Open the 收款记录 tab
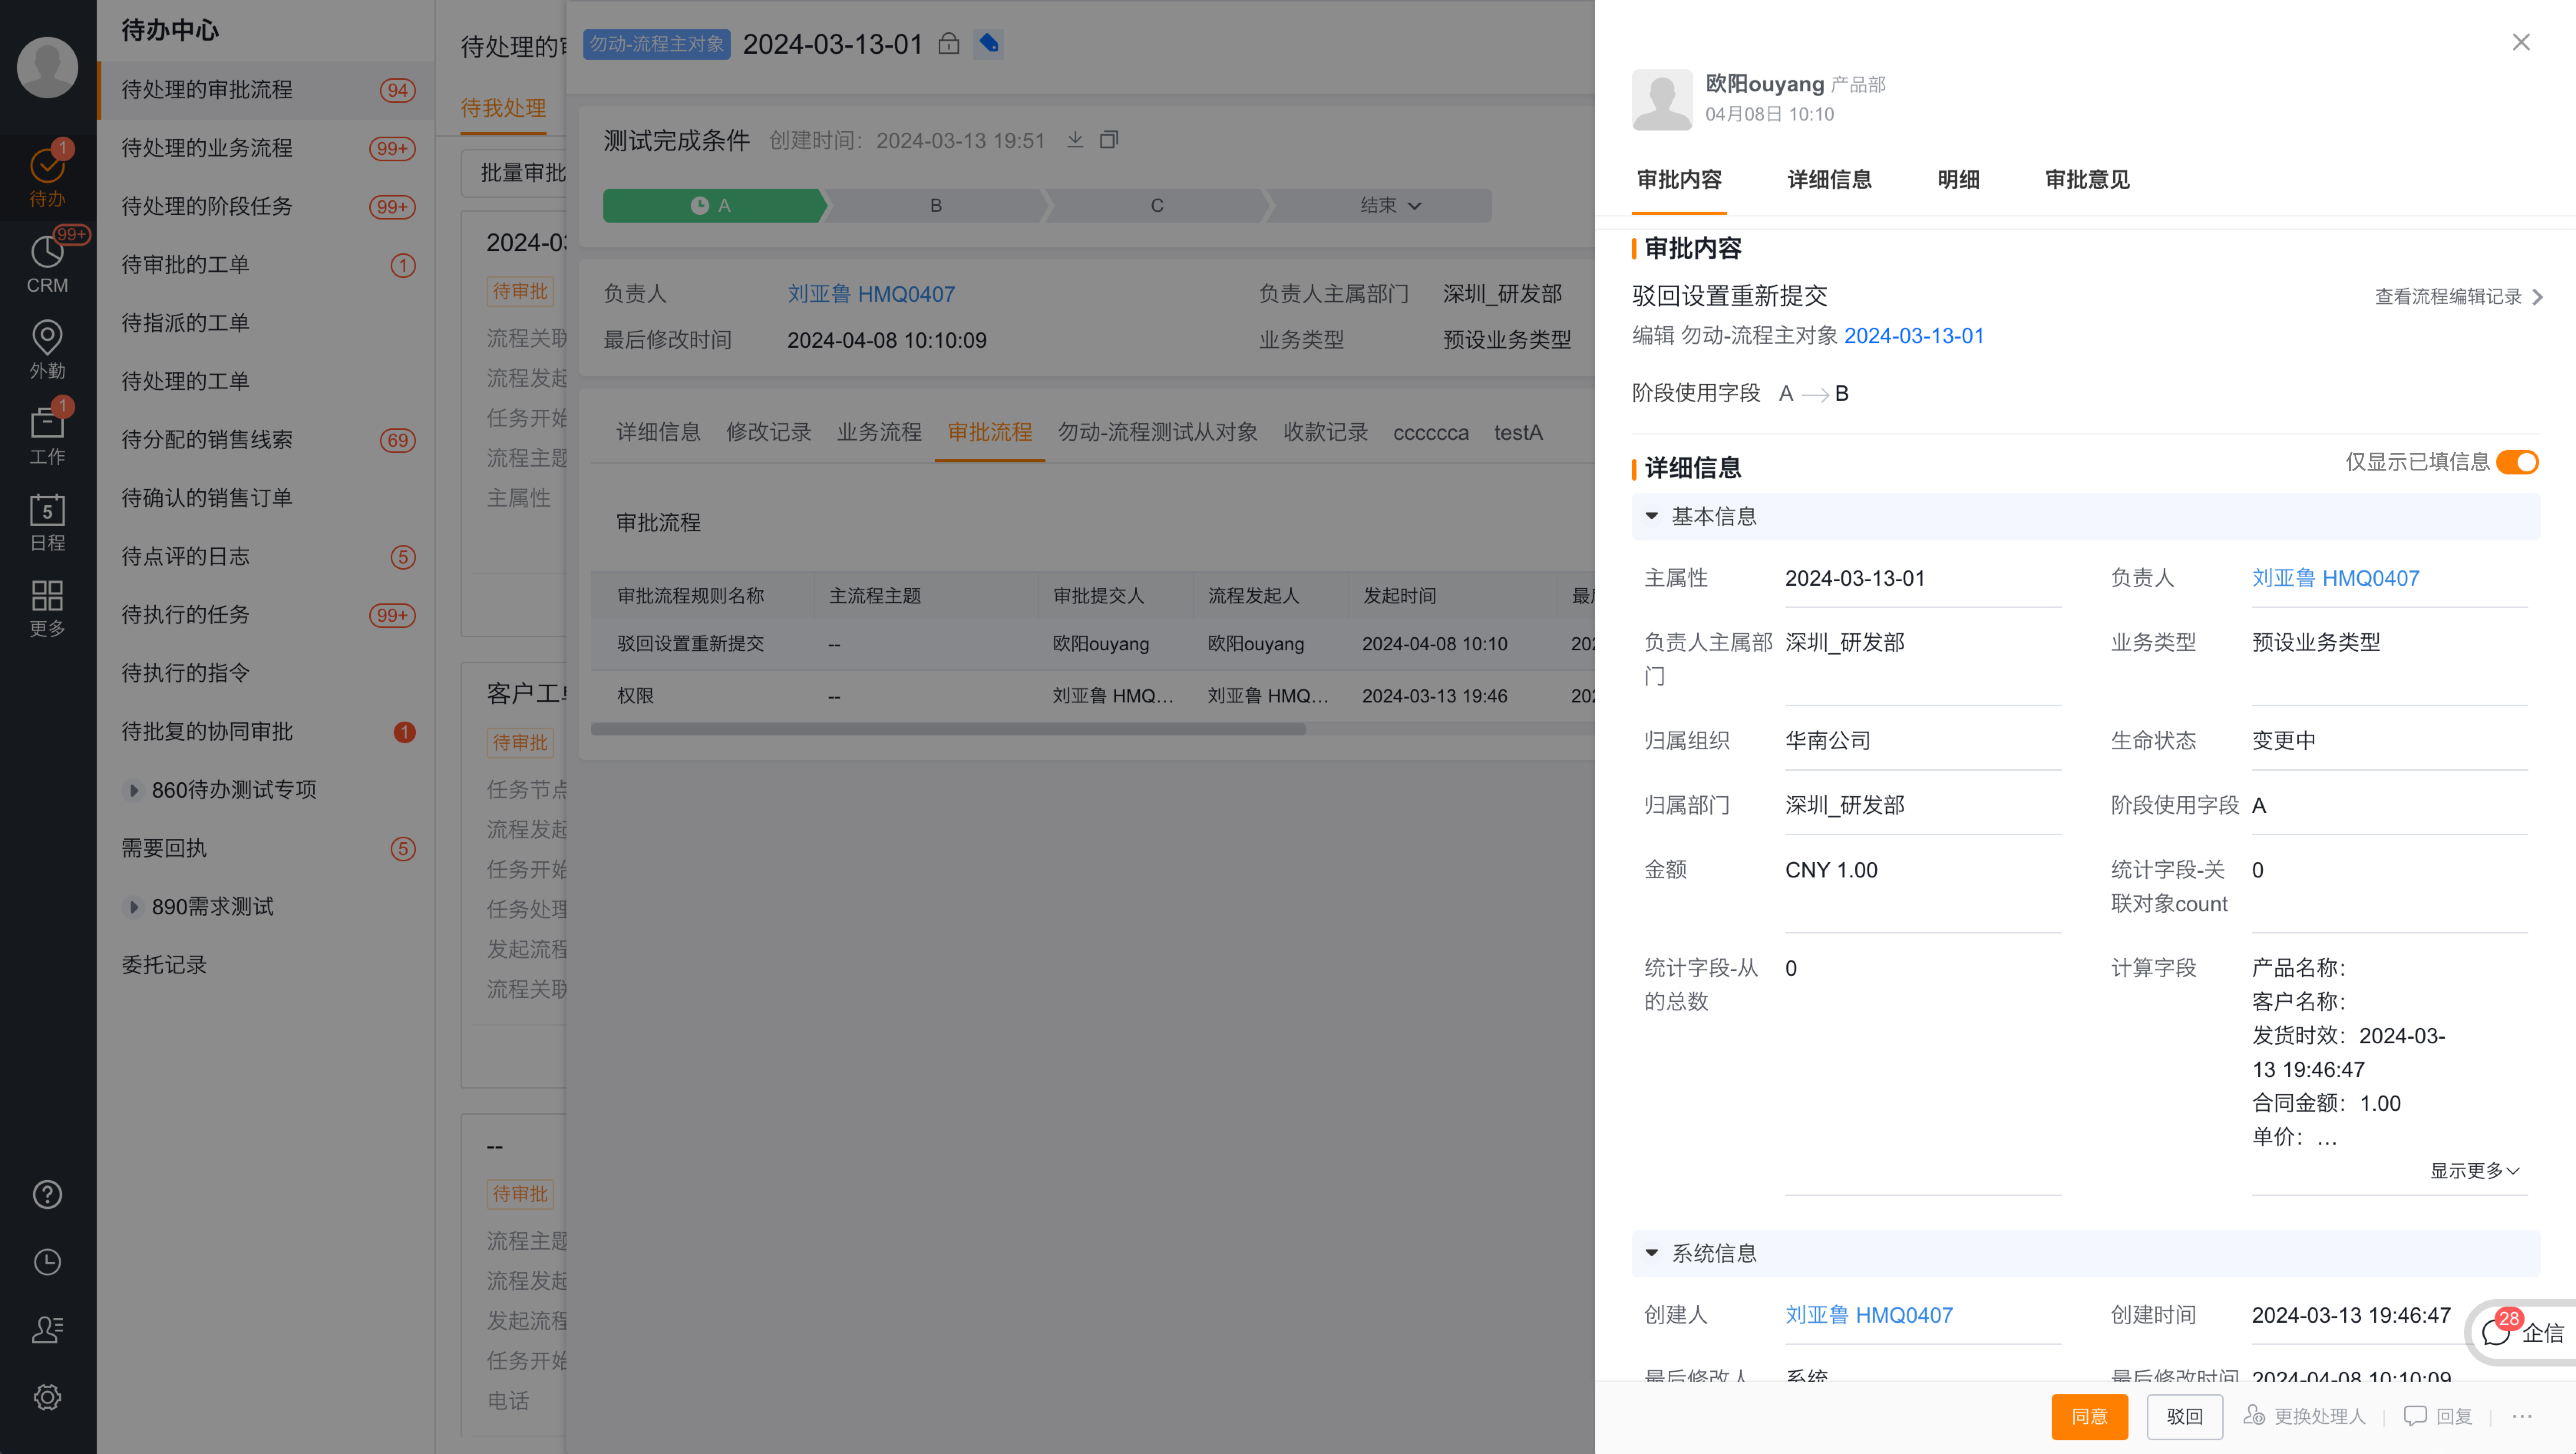Screen dimensions: 2576x1454 1325,432
